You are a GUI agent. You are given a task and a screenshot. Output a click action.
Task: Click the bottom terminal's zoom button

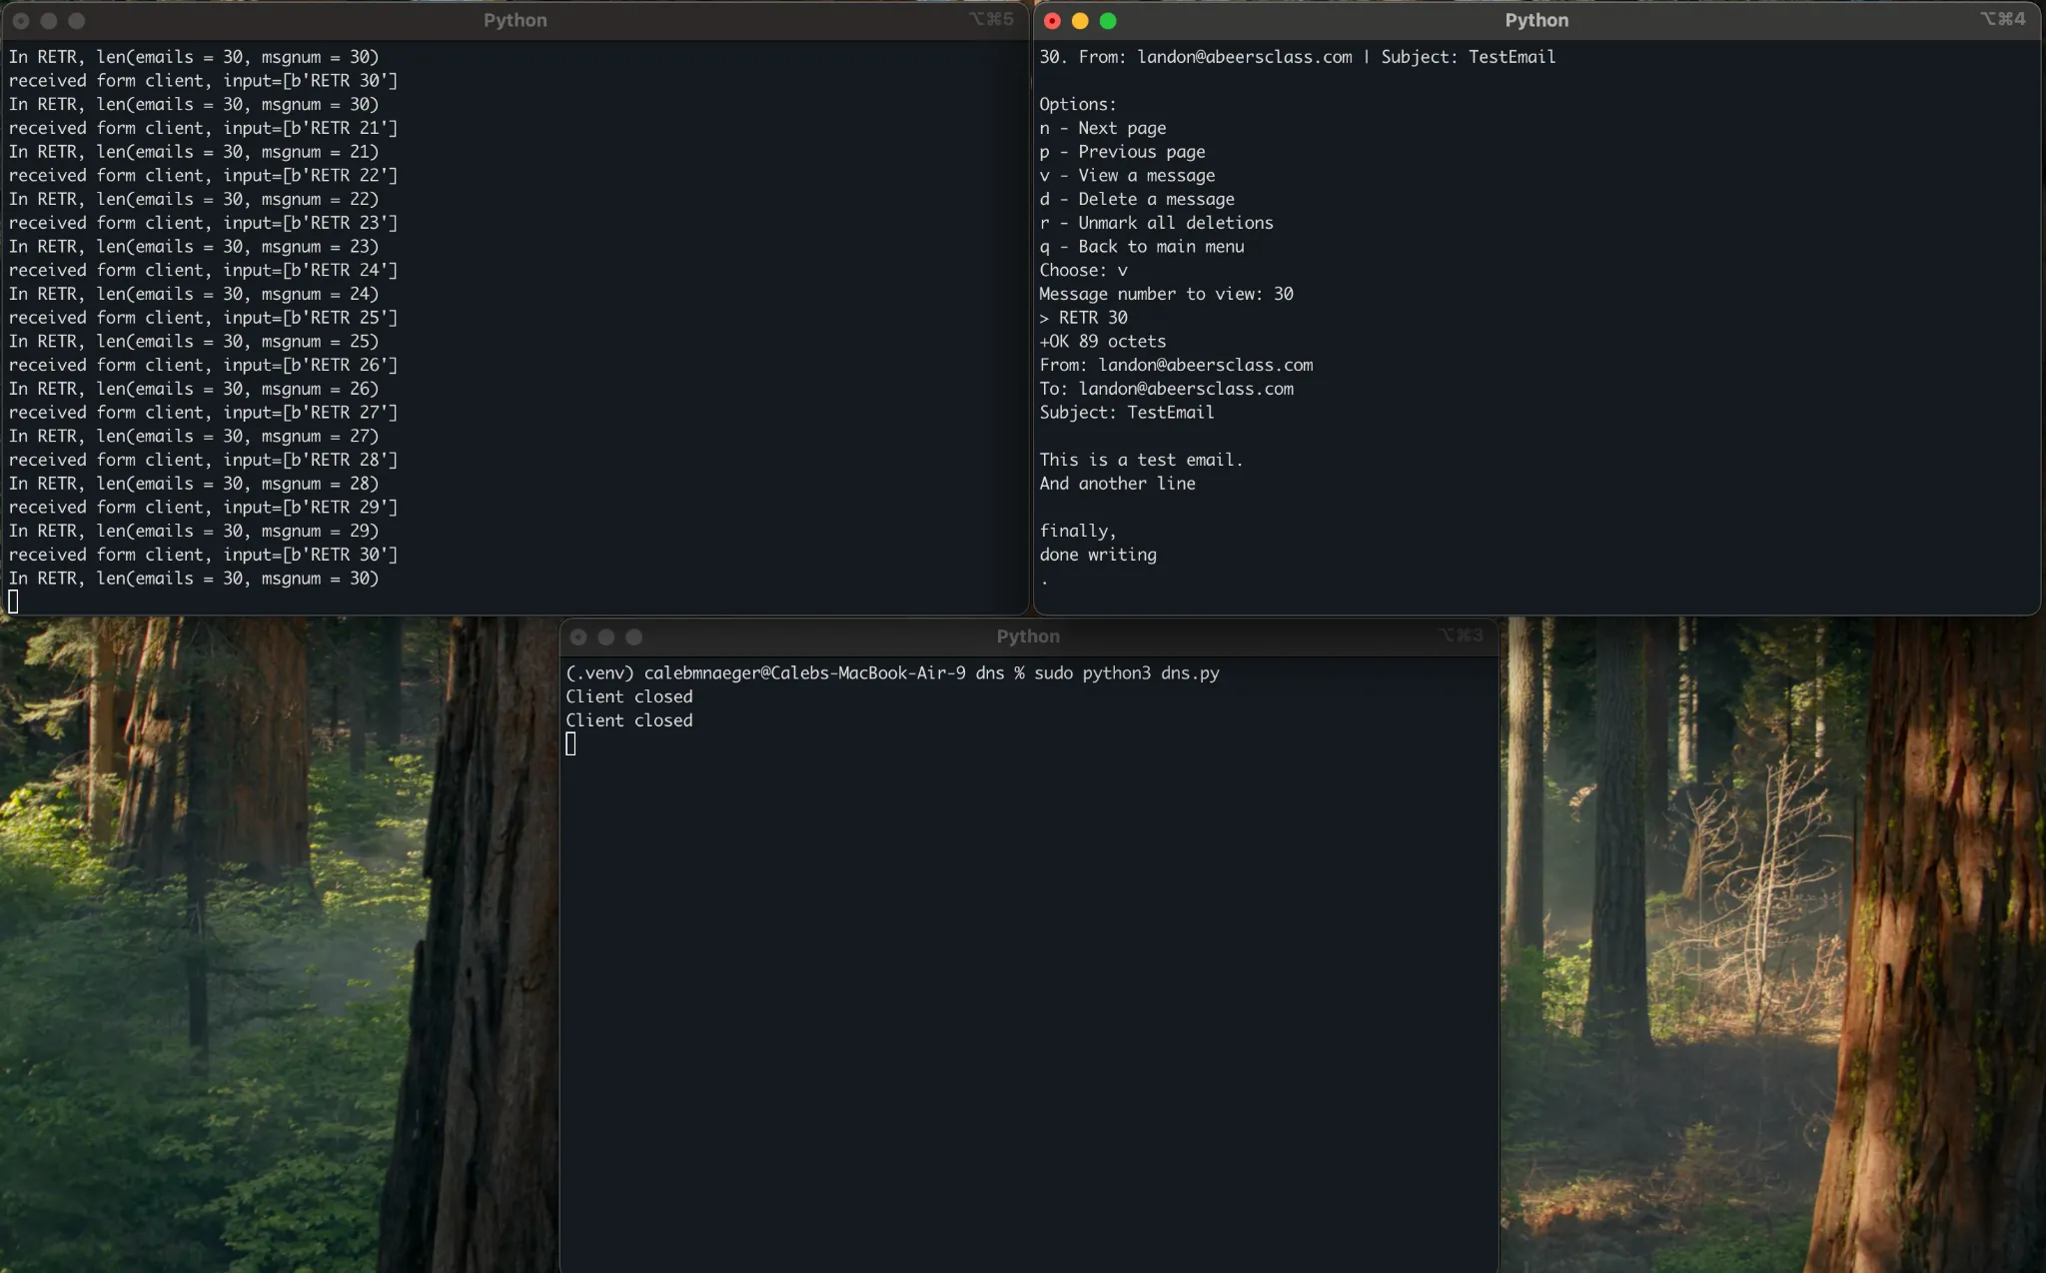point(634,636)
